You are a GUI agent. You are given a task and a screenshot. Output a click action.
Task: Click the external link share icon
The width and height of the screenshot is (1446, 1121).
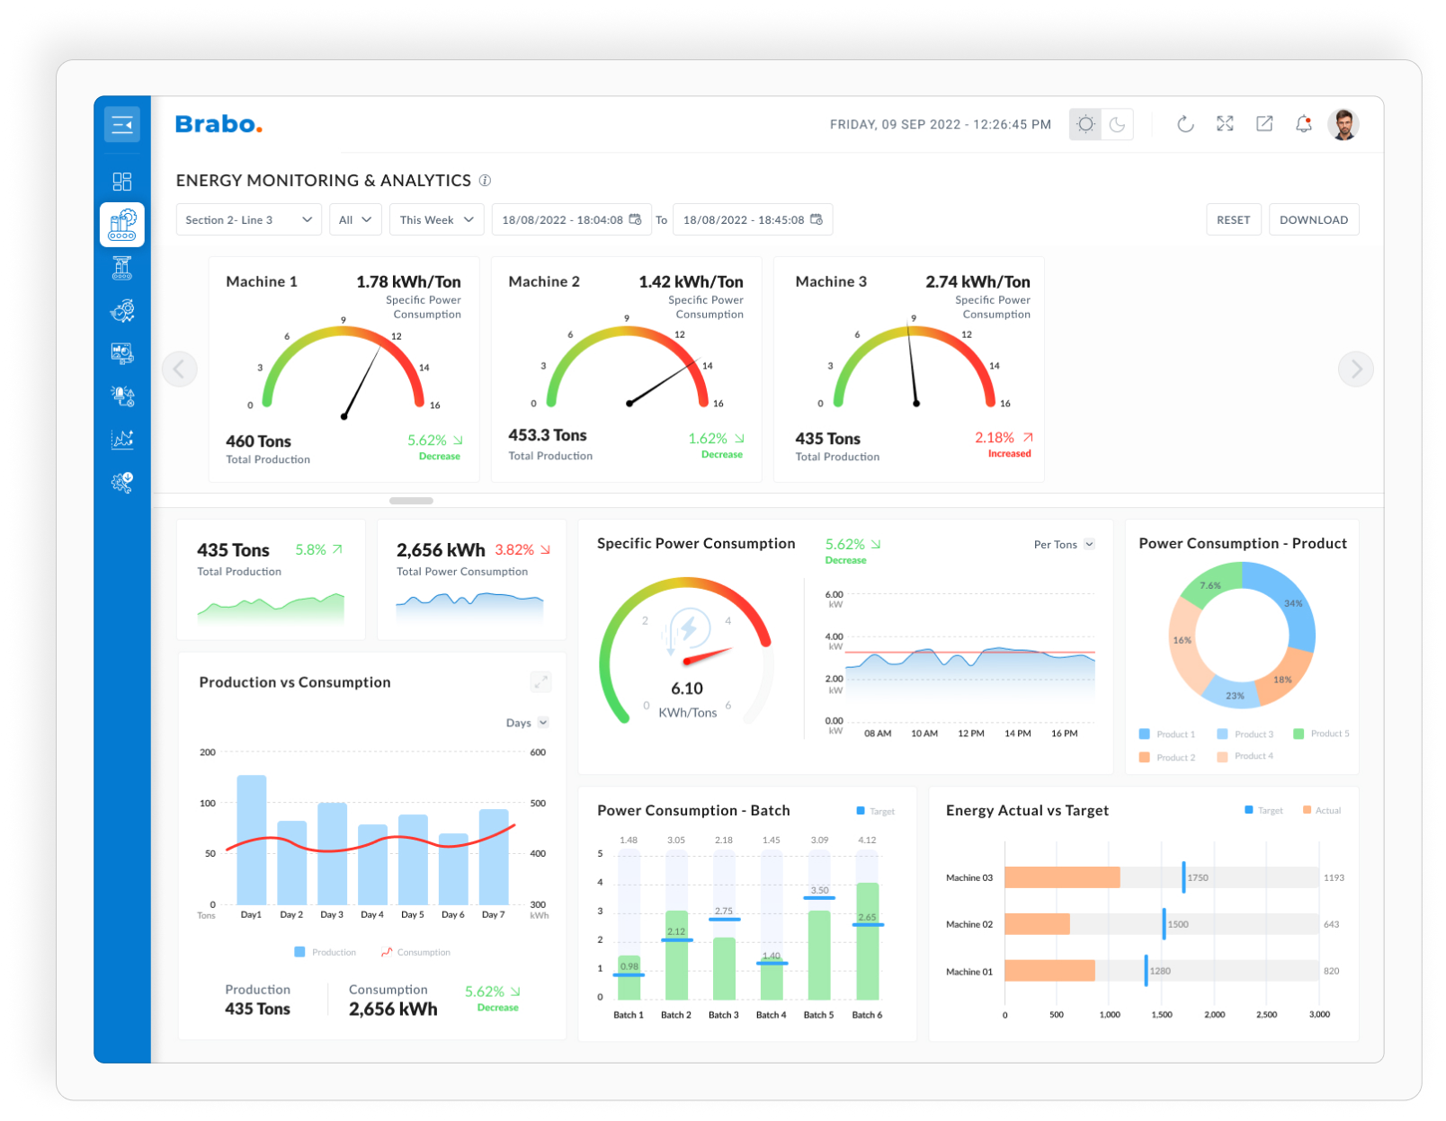(1264, 124)
